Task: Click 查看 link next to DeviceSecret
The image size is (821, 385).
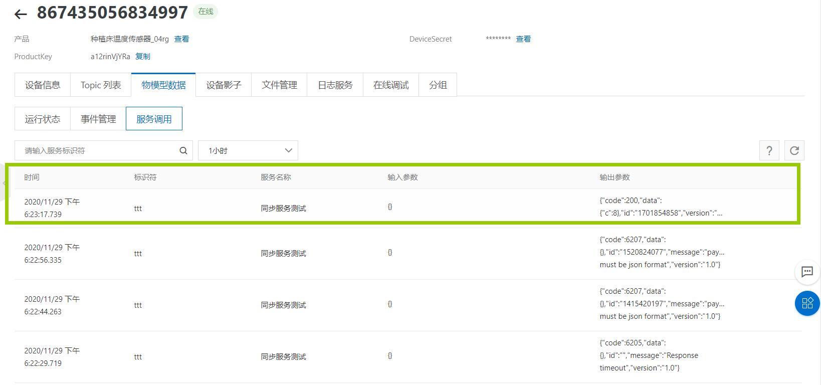Action: click(523, 39)
